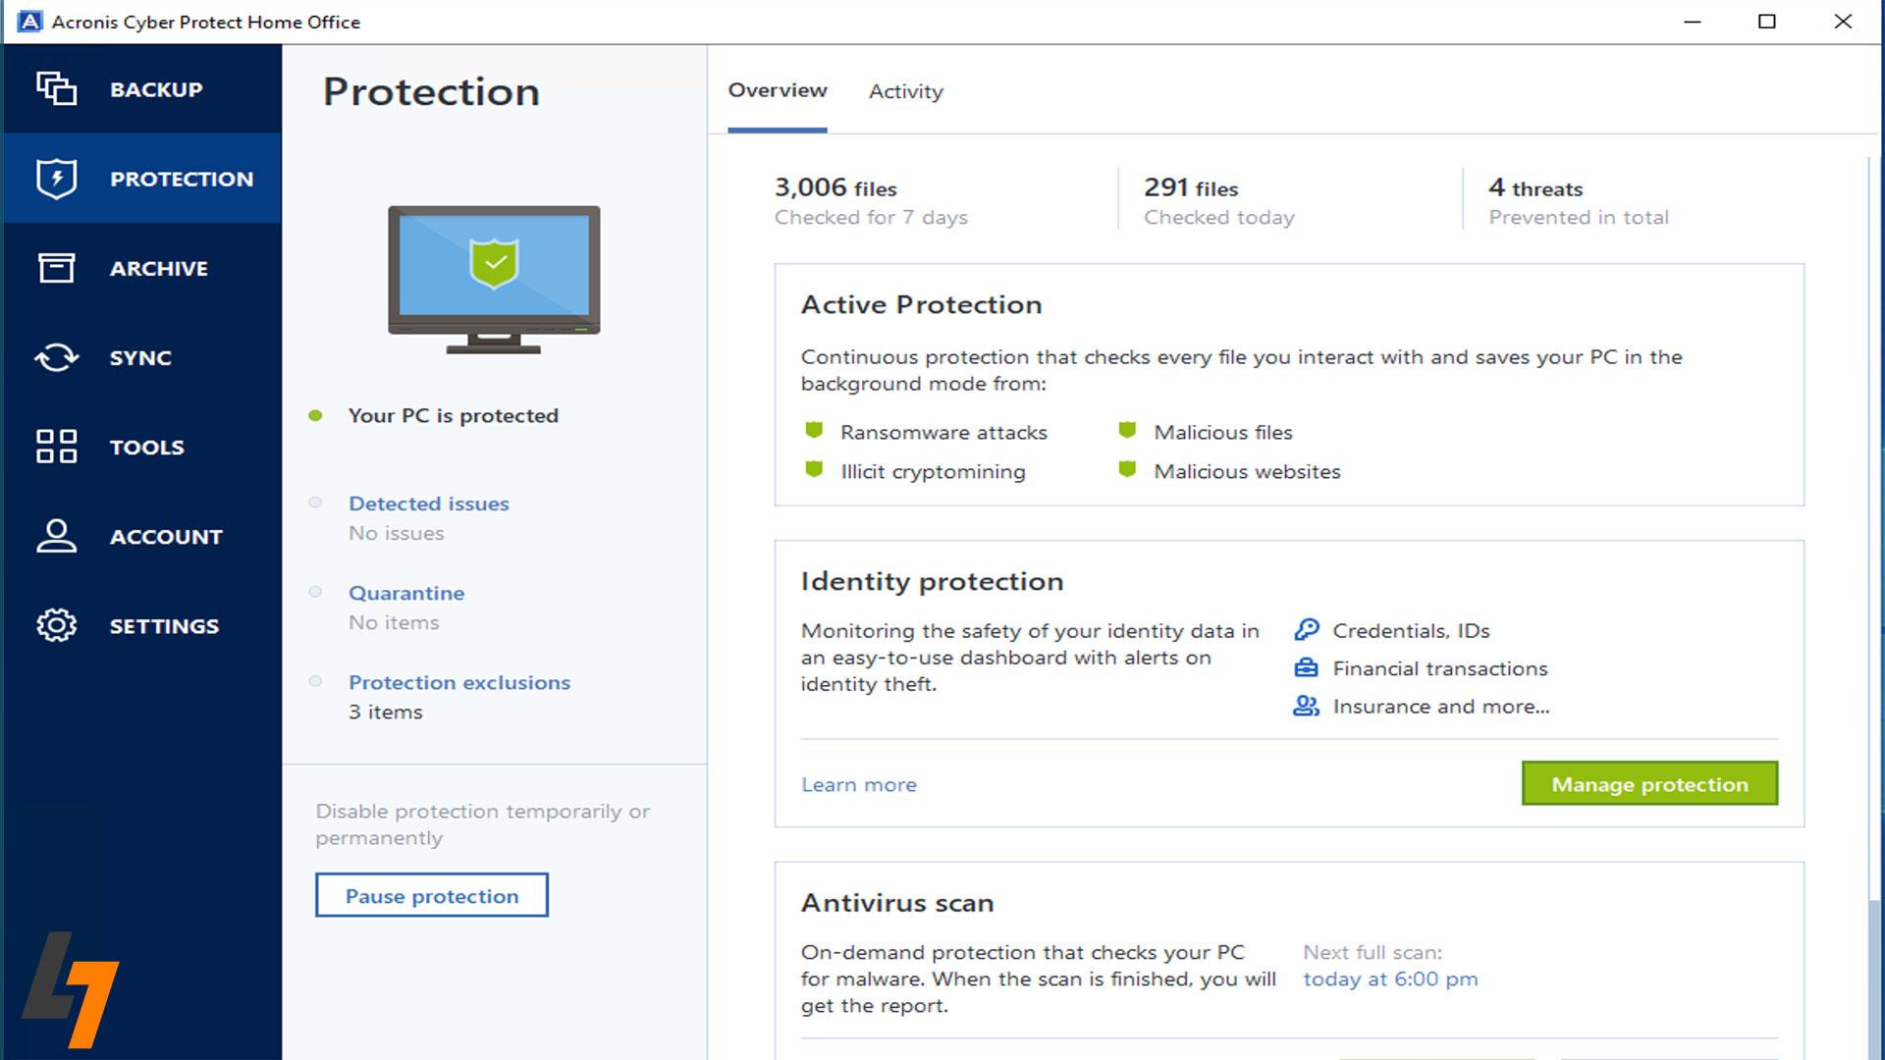Image resolution: width=1885 pixels, height=1060 pixels.
Task: Select the Sync icon
Action: coord(56,357)
